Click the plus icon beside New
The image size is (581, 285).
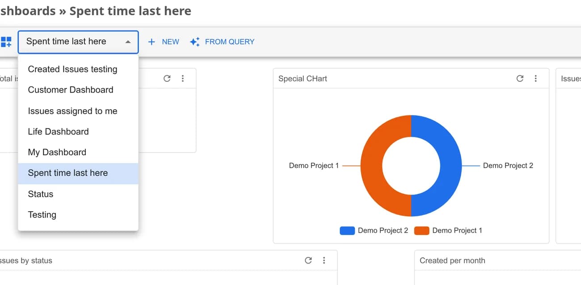(152, 42)
